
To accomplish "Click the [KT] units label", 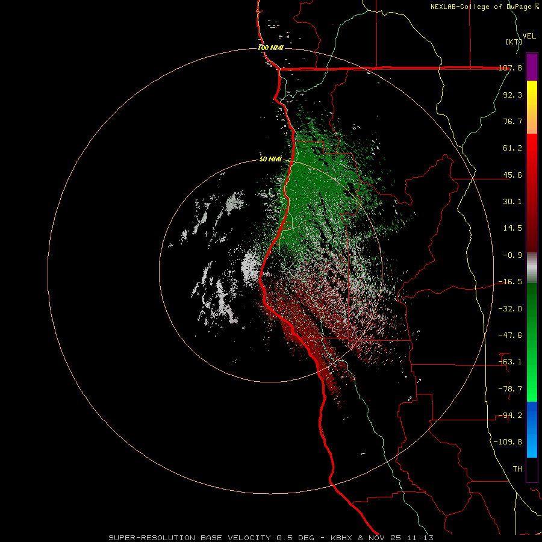I will (x=514, y=42).
